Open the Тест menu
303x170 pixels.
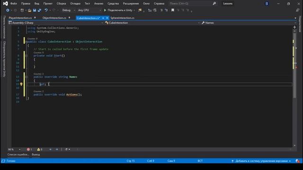87,3
